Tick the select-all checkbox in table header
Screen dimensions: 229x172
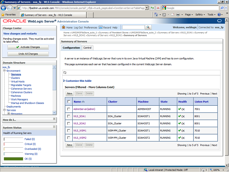coord(69,102)
